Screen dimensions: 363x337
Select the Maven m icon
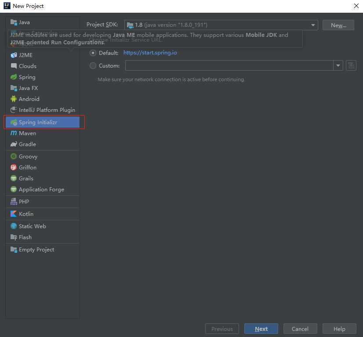[14, 133]
